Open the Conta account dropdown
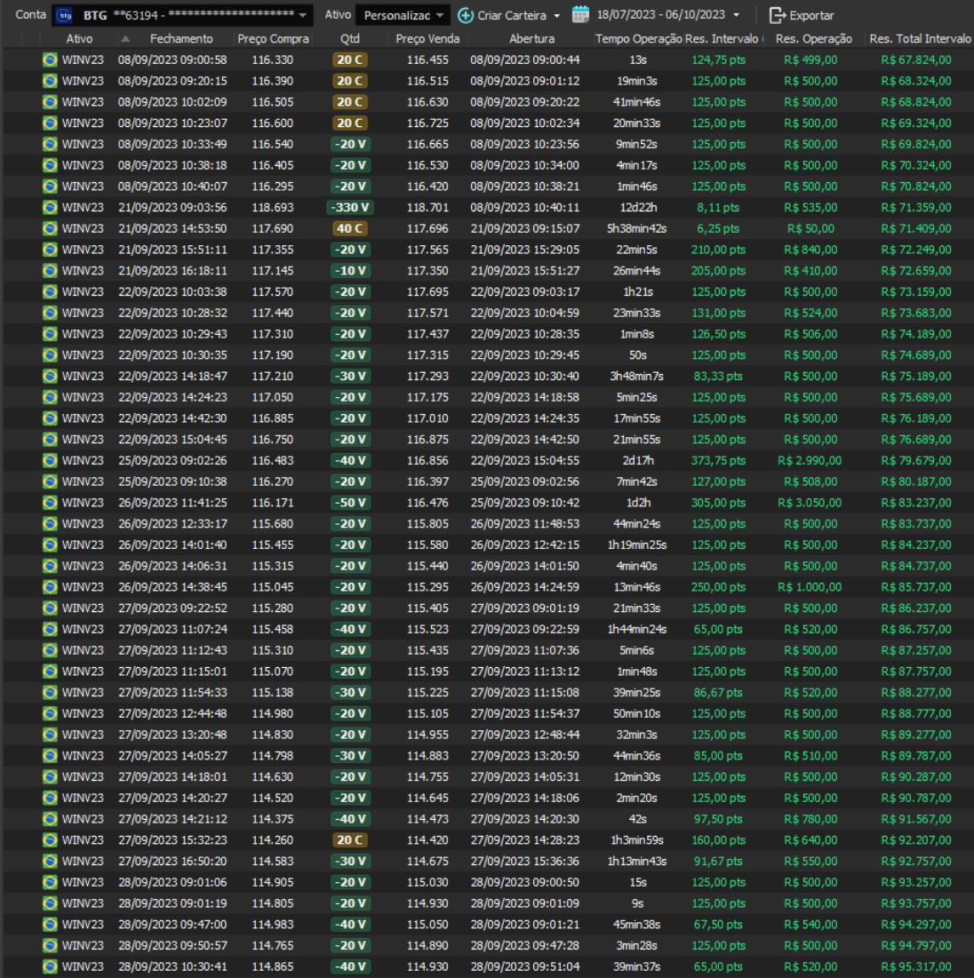Viewport: 974px width, 978px height. [303, 15]
